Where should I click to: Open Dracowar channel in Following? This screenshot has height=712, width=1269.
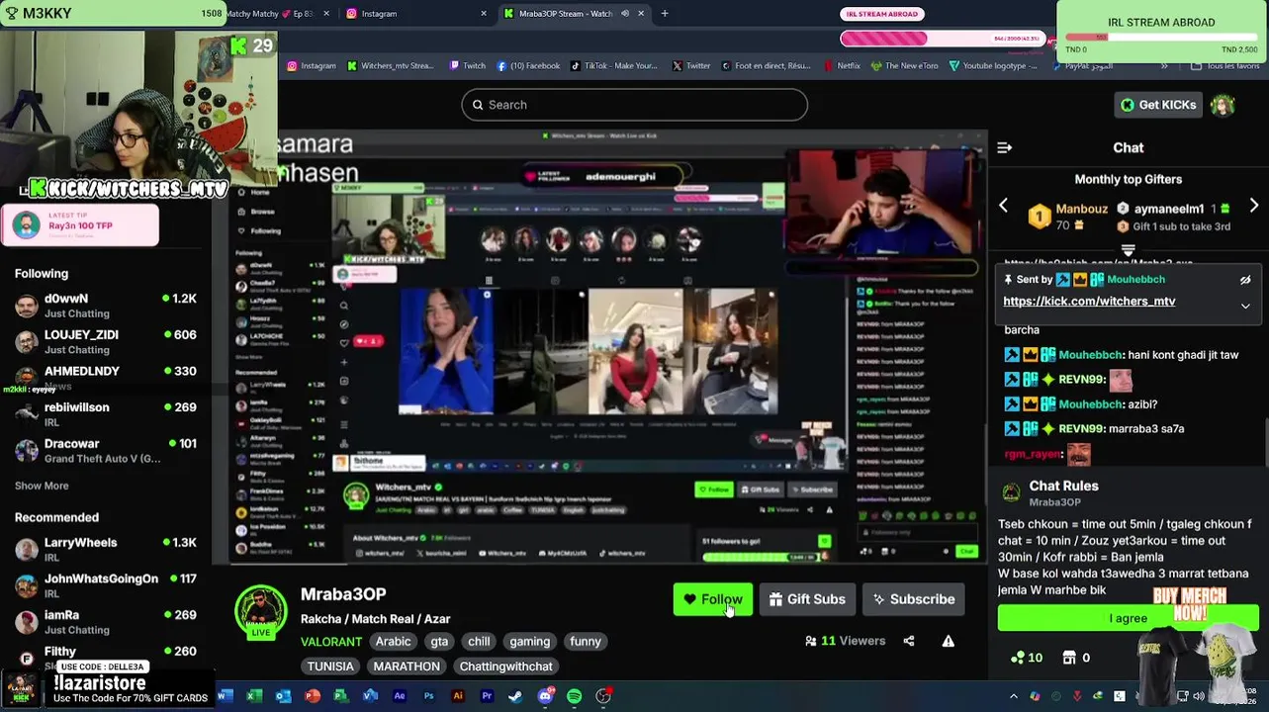coord(105,451)
